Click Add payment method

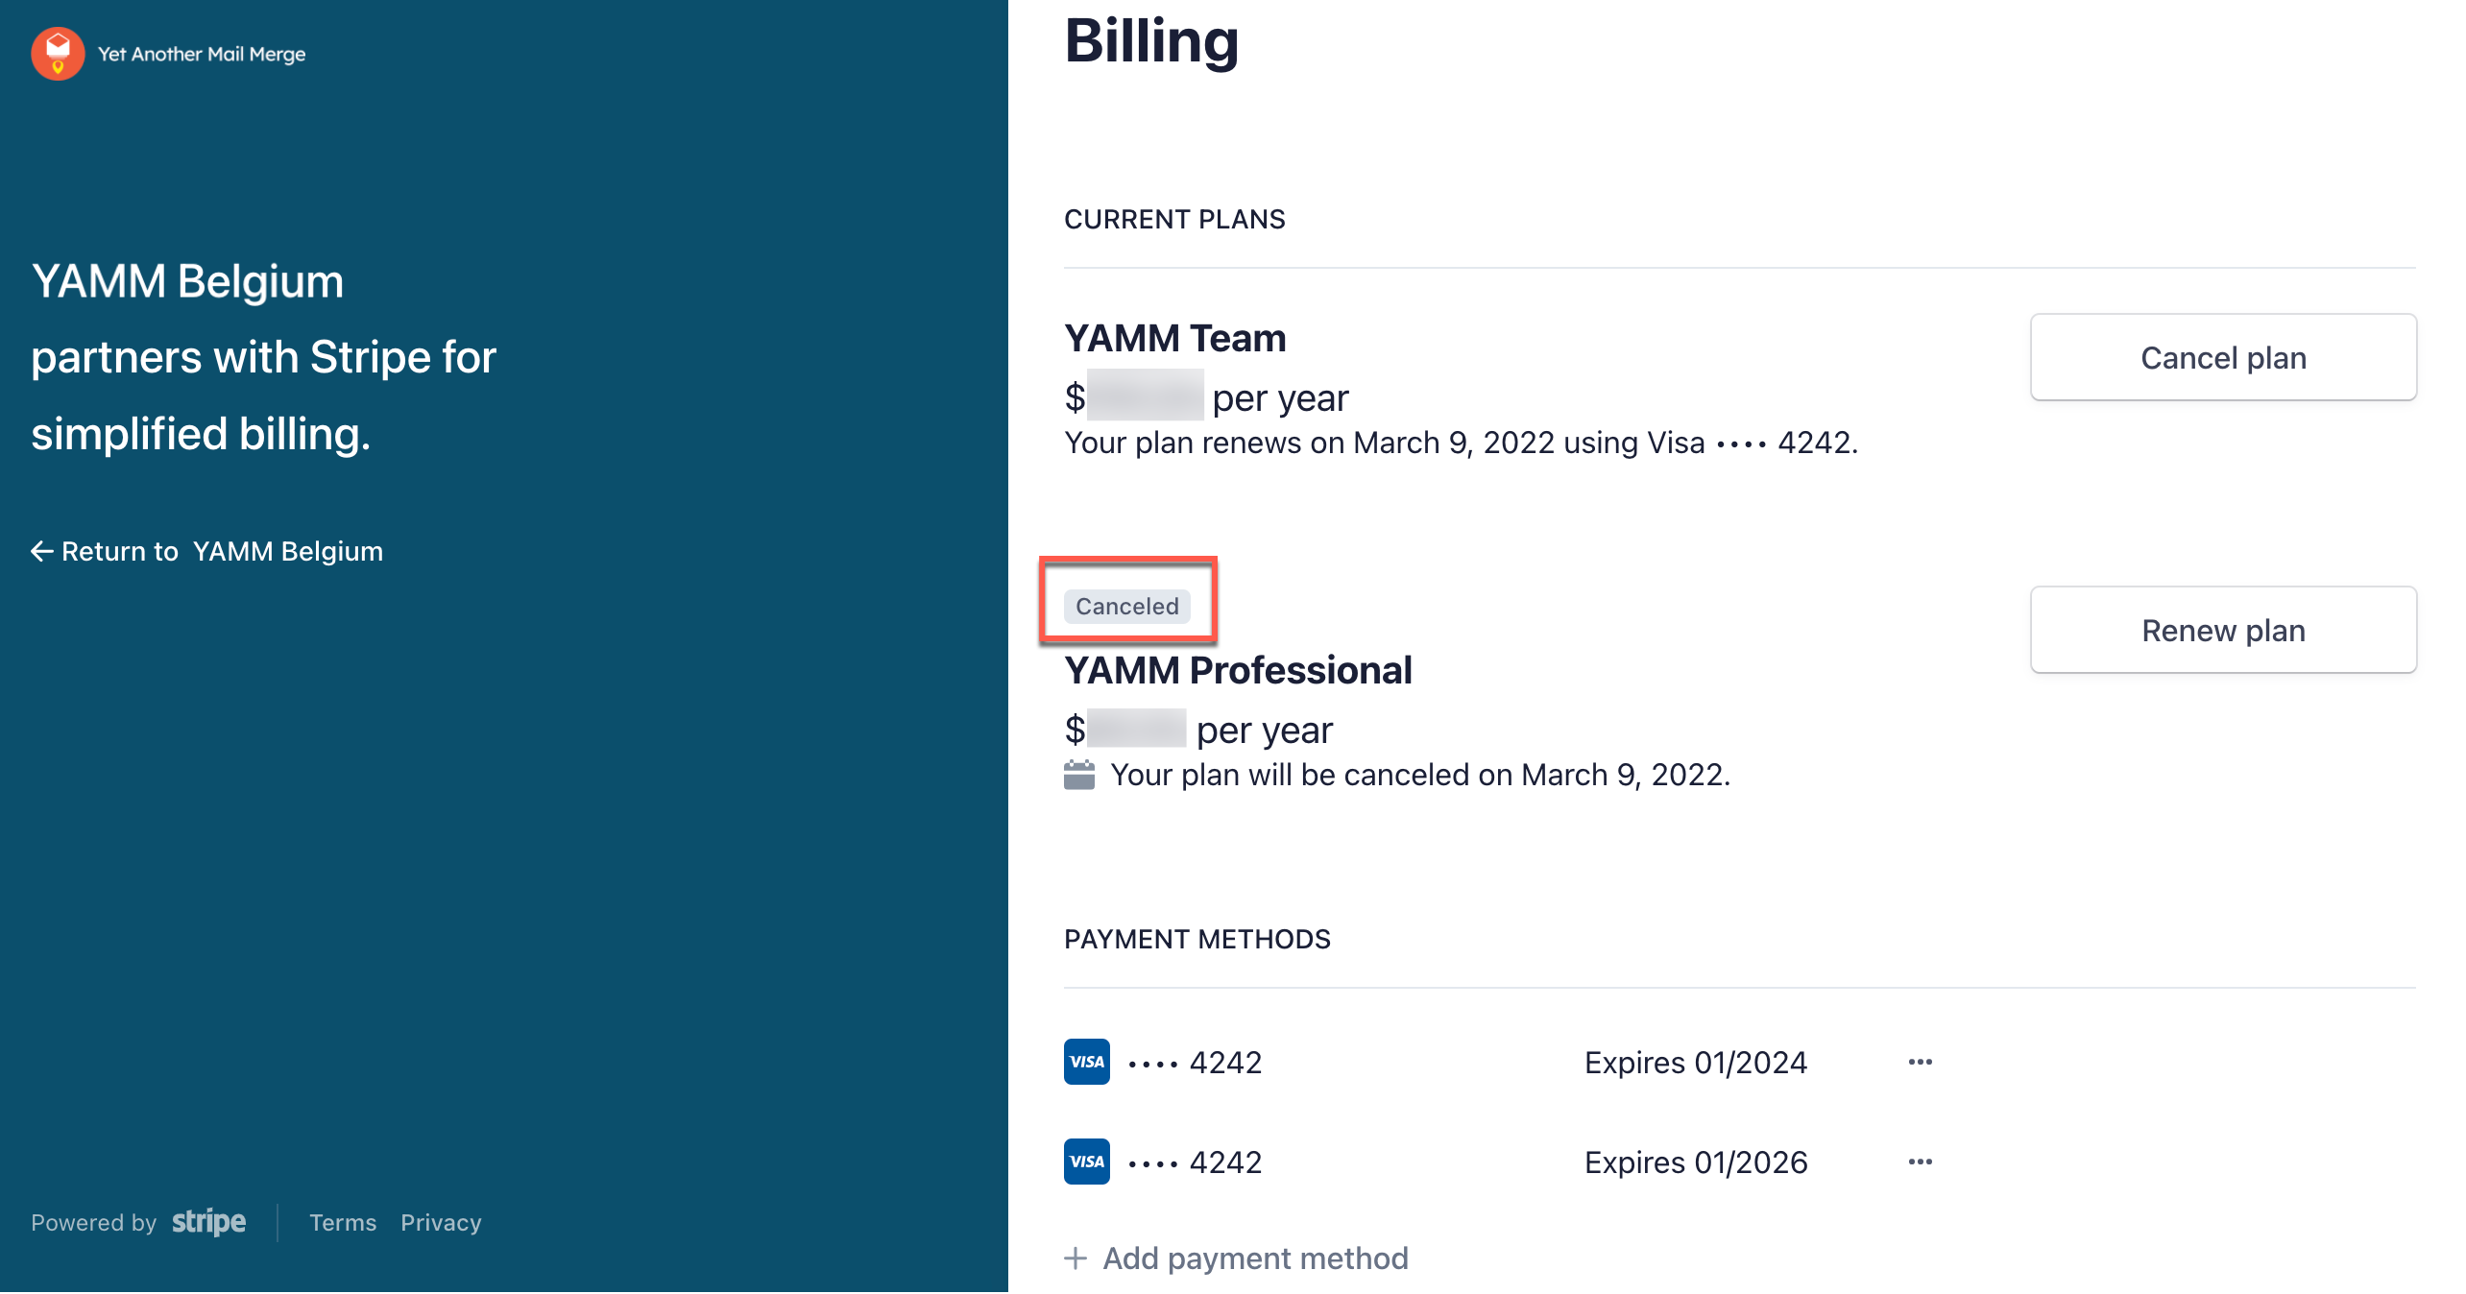tap(1254, 1258)
